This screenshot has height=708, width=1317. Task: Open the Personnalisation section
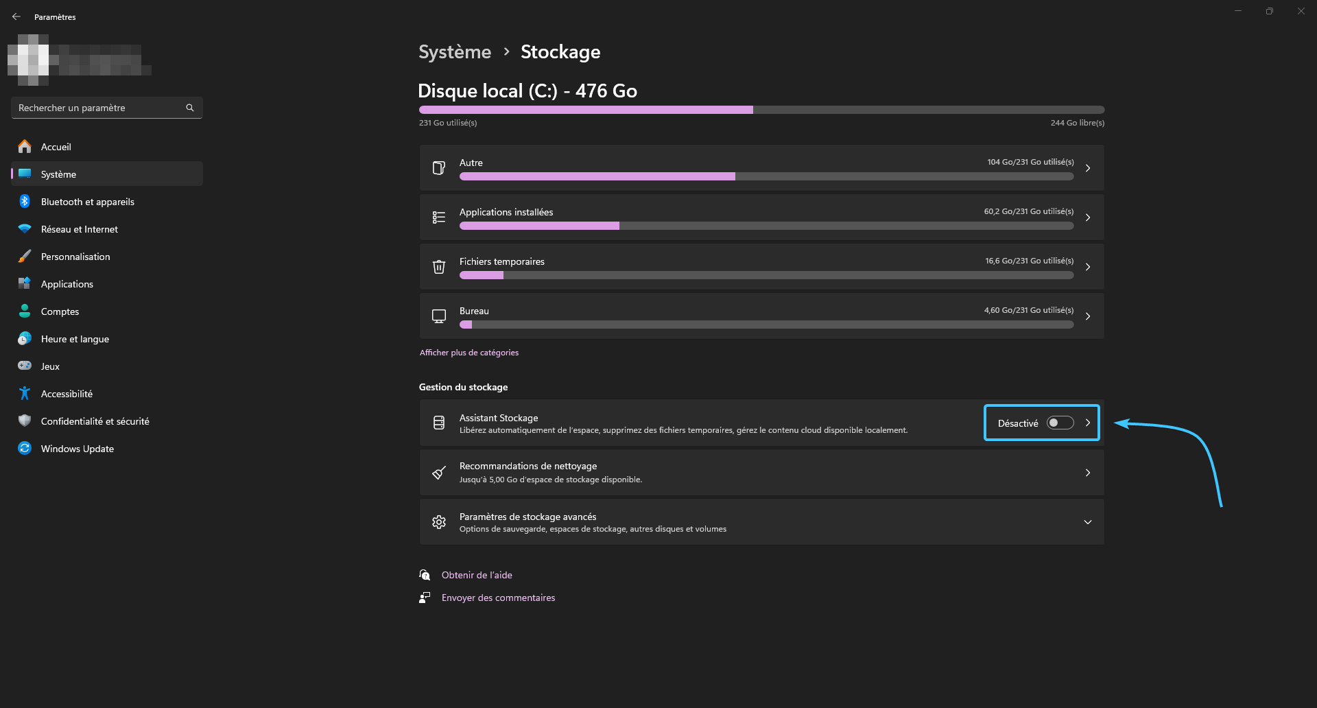tap(107, 256)
